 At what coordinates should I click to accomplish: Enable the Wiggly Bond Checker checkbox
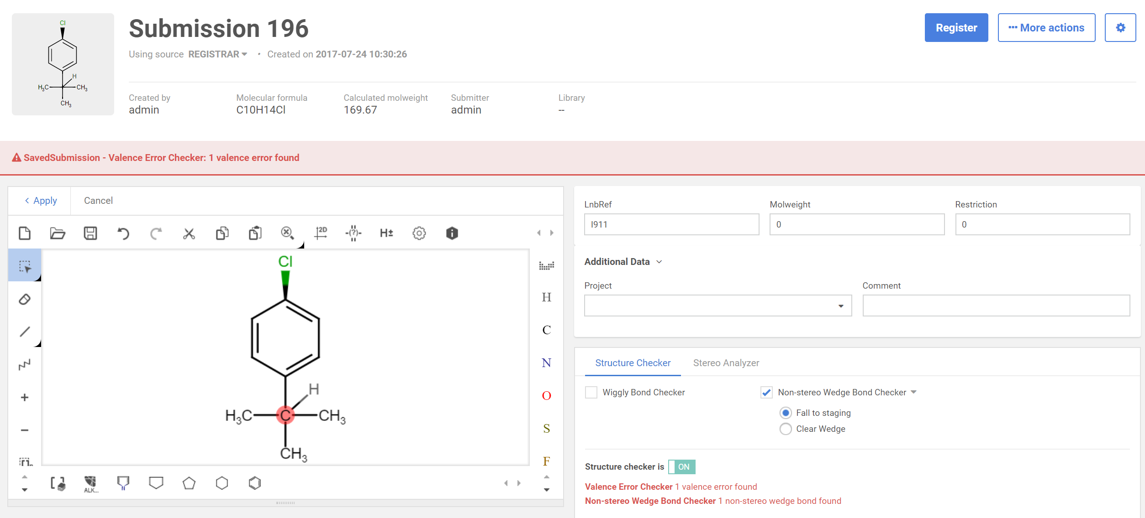pyautogui.click(x=591, y=392)
